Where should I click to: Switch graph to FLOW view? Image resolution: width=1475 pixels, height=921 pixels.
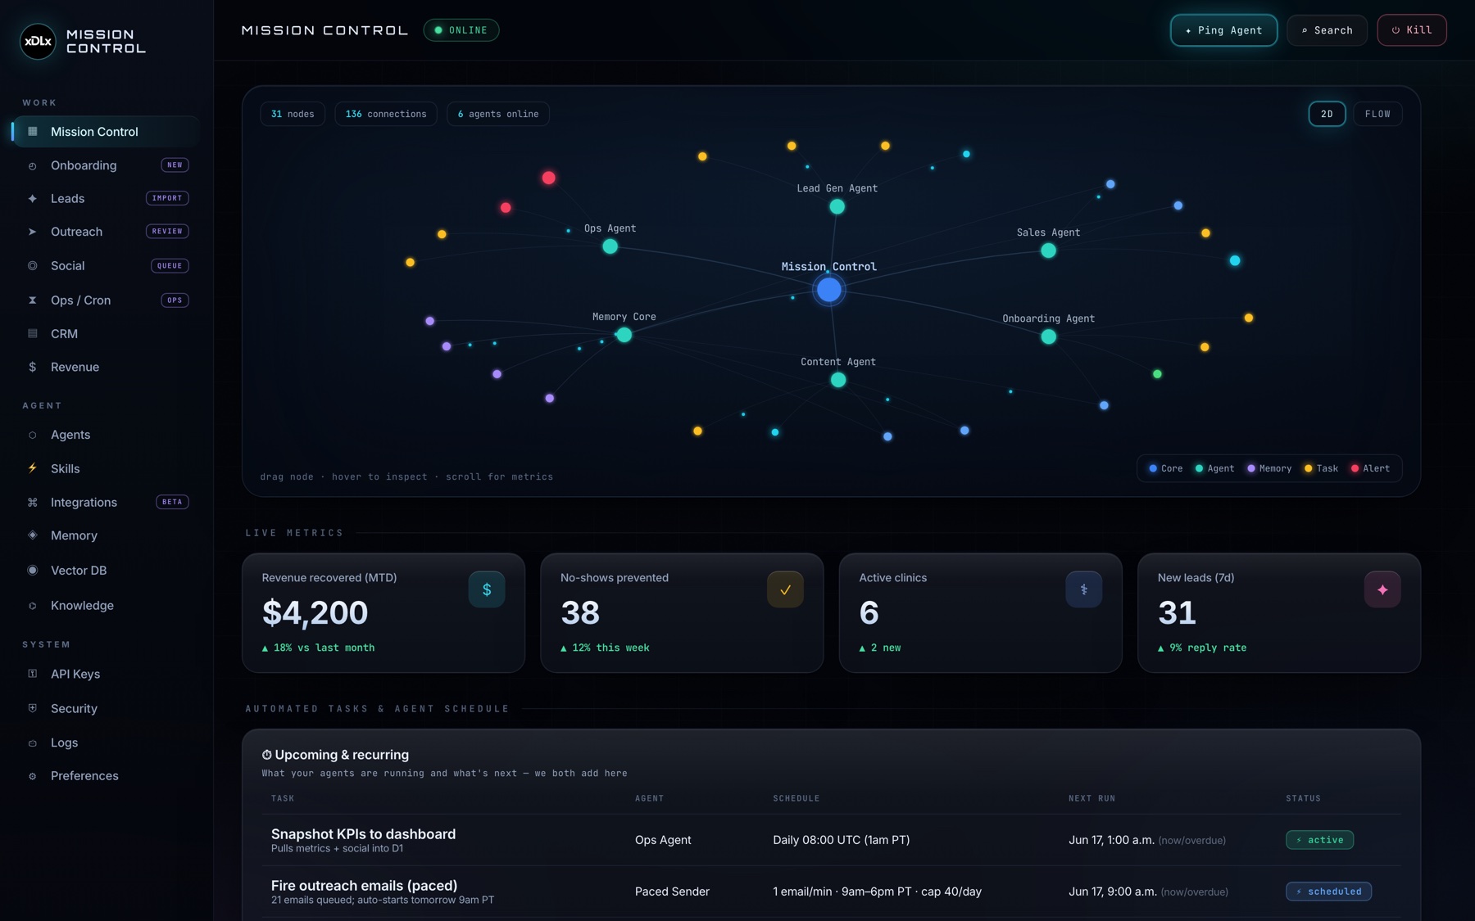(x=1377, y=114)
